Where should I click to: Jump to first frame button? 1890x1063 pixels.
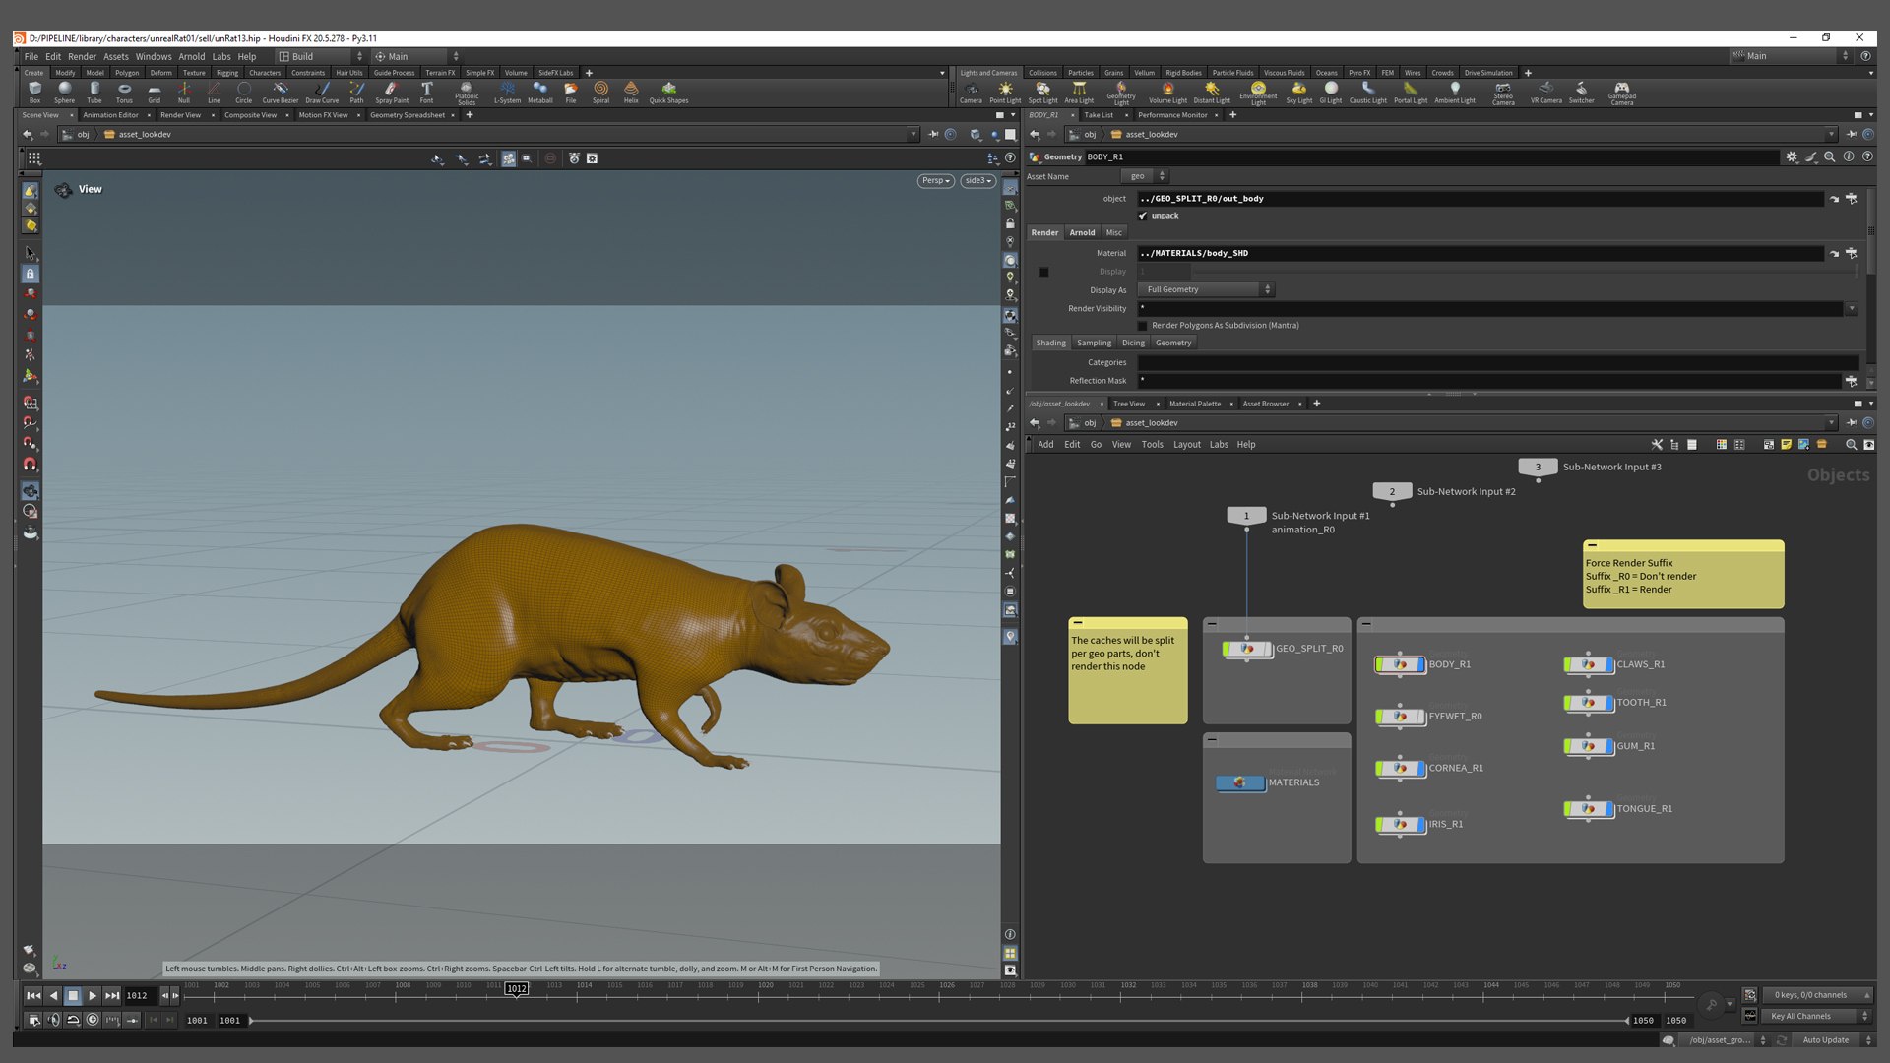(33, 996)
